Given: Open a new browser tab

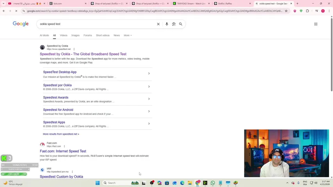Looking at the screenshot, I should click(297, 4).
